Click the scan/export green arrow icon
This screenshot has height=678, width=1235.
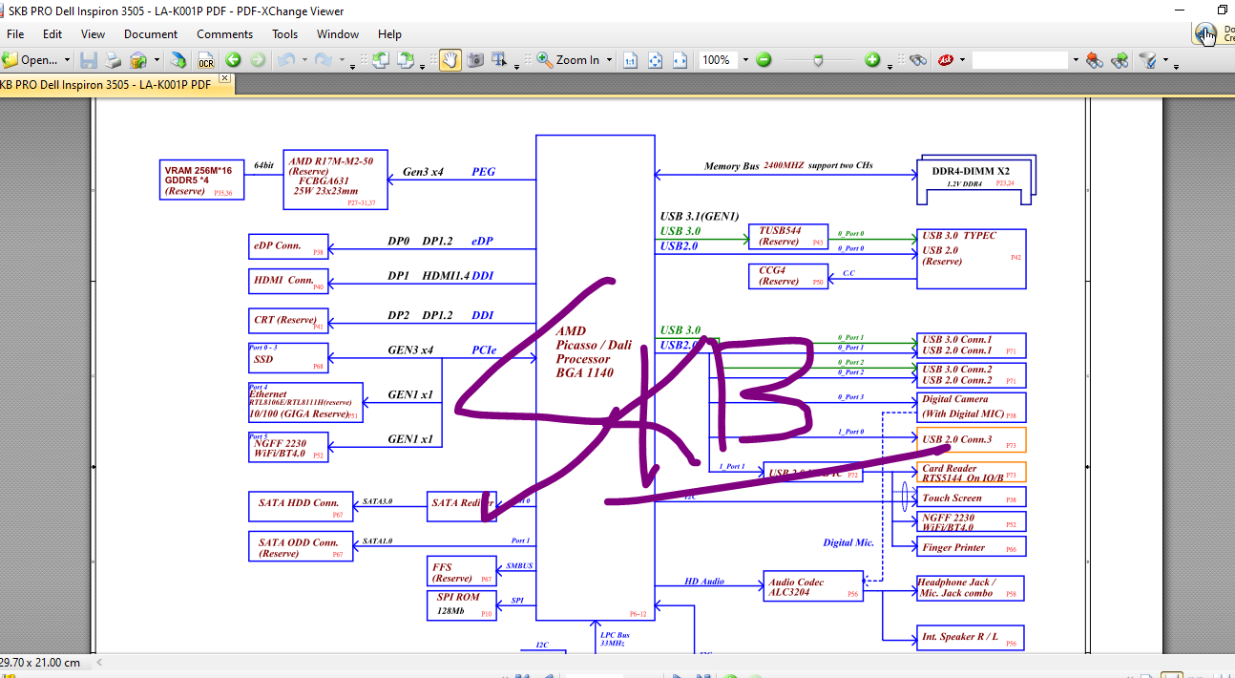pos(178,60)
